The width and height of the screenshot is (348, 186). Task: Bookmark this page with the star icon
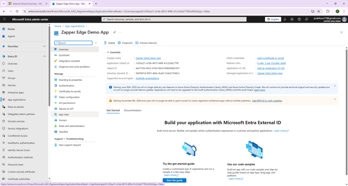[319, 11]
